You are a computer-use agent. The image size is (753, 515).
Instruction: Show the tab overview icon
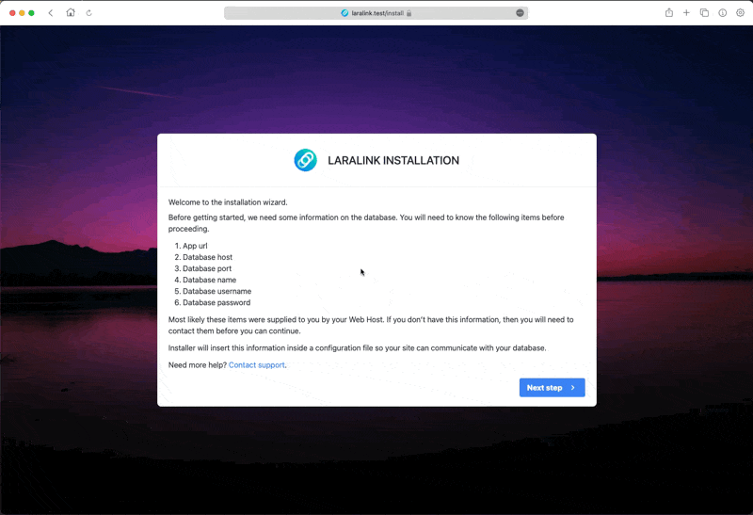(704, 13)
